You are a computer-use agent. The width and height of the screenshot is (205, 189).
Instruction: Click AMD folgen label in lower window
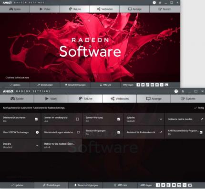[146, 185]
